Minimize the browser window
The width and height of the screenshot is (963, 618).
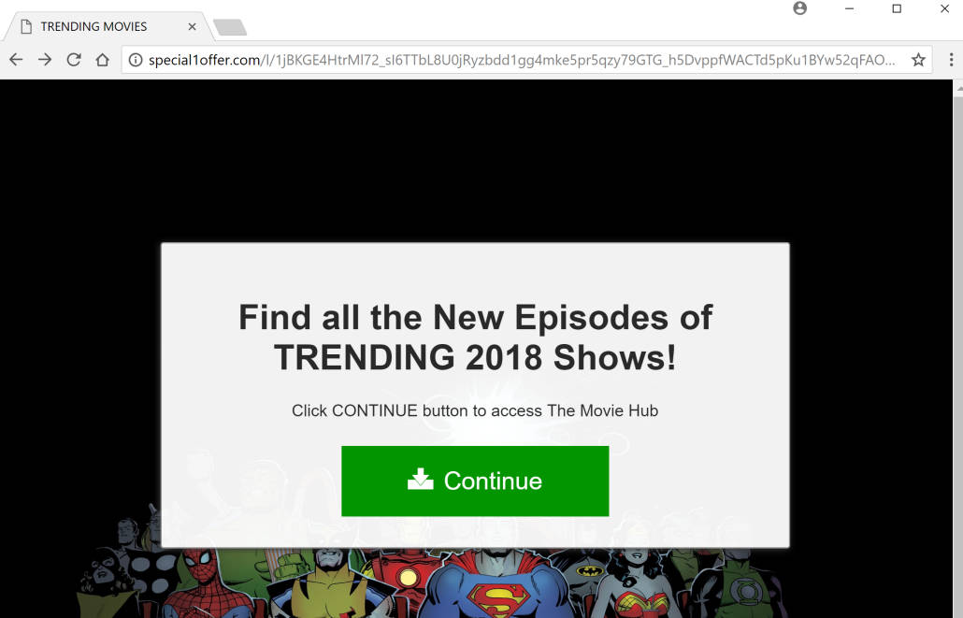(849, 8)
